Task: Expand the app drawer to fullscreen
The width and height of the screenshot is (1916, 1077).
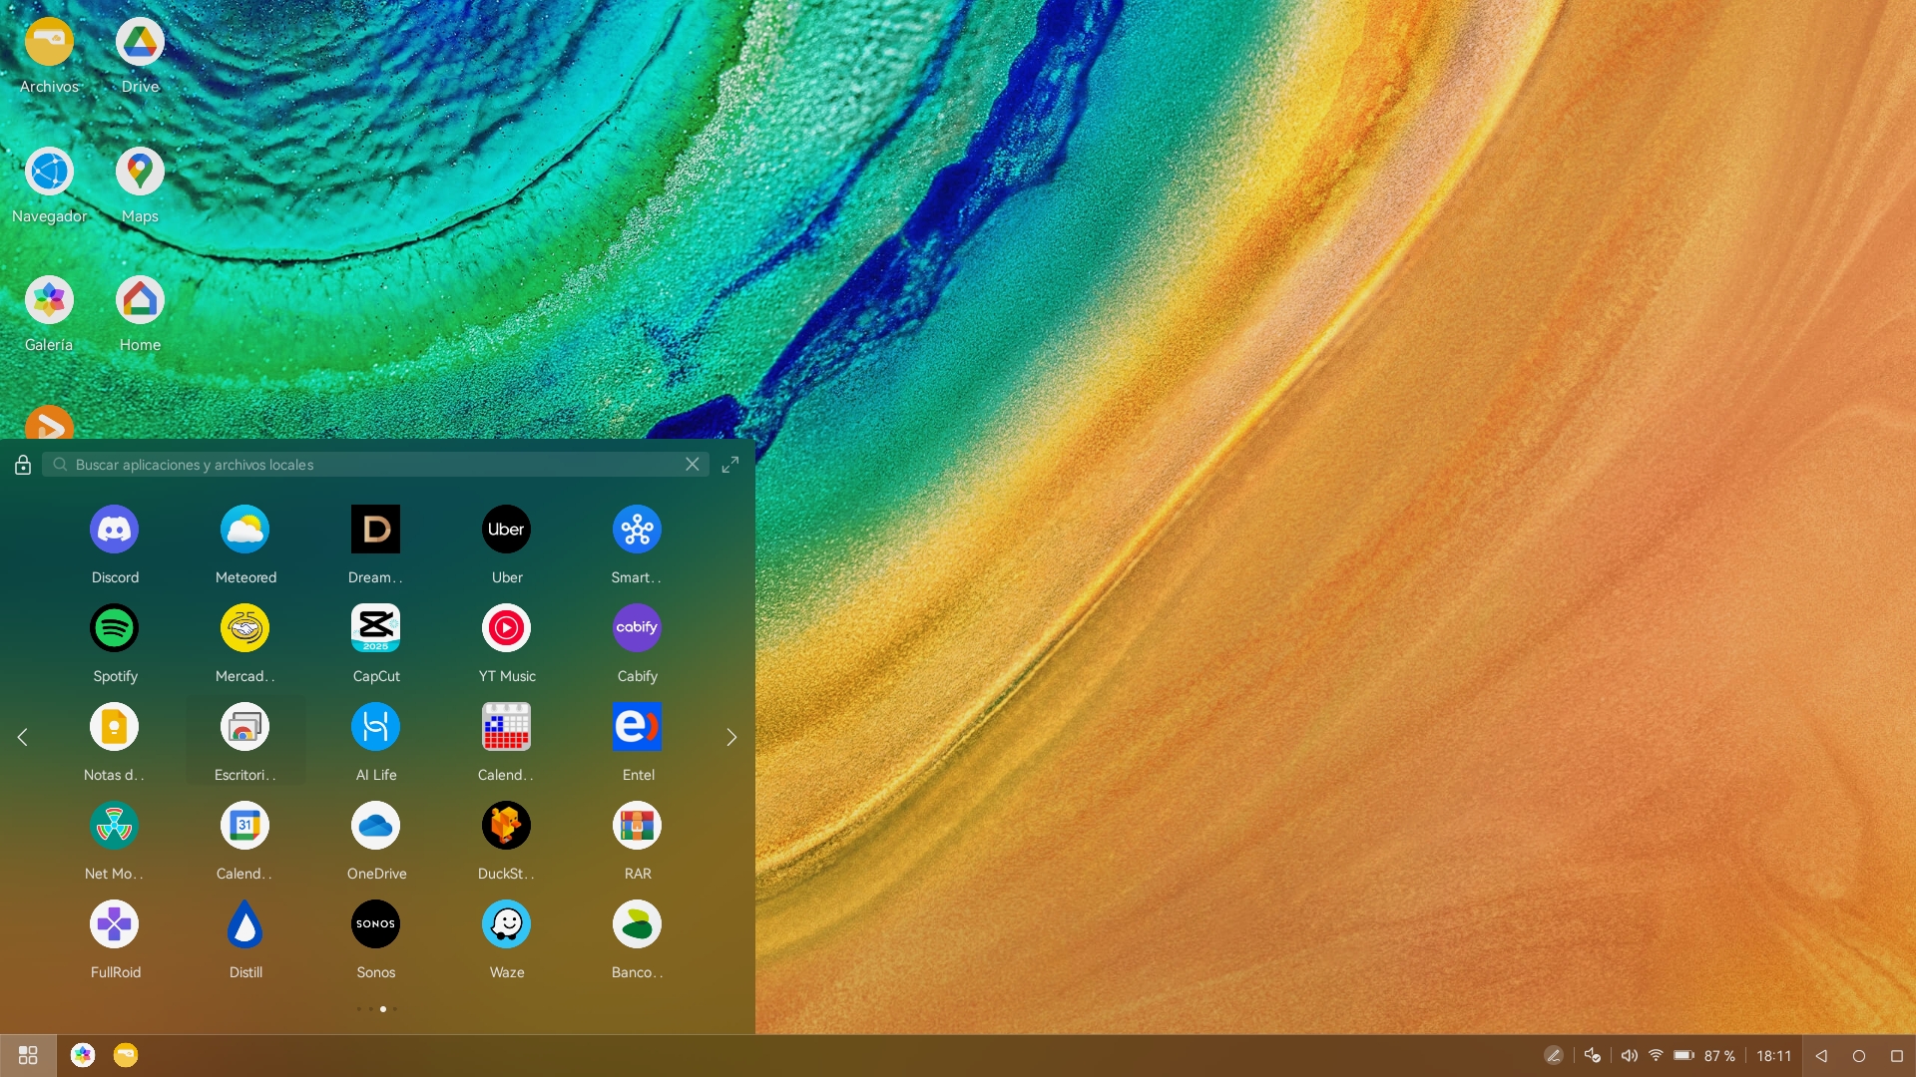Action: [x=730, y=465]
